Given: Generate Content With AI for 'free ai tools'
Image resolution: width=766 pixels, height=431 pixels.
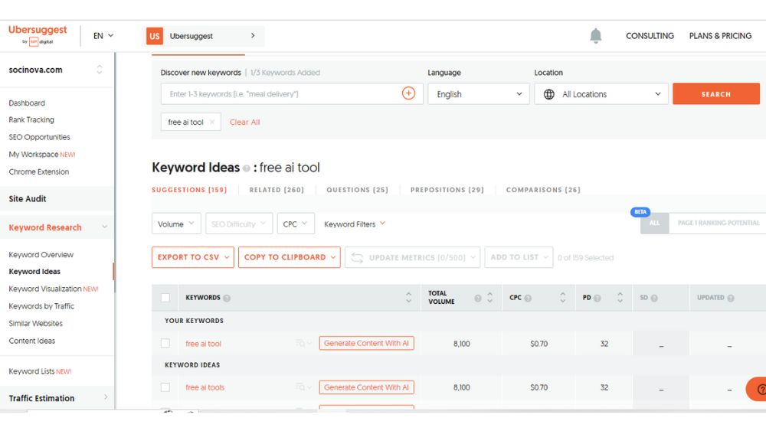Looking at the screenshot, I should click(x=366, y=387).
